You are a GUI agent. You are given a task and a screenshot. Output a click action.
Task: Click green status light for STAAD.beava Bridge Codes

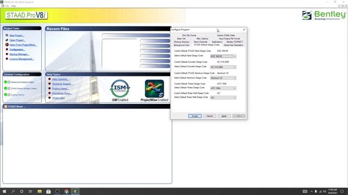pyautogui.click(x=5, y=88)
